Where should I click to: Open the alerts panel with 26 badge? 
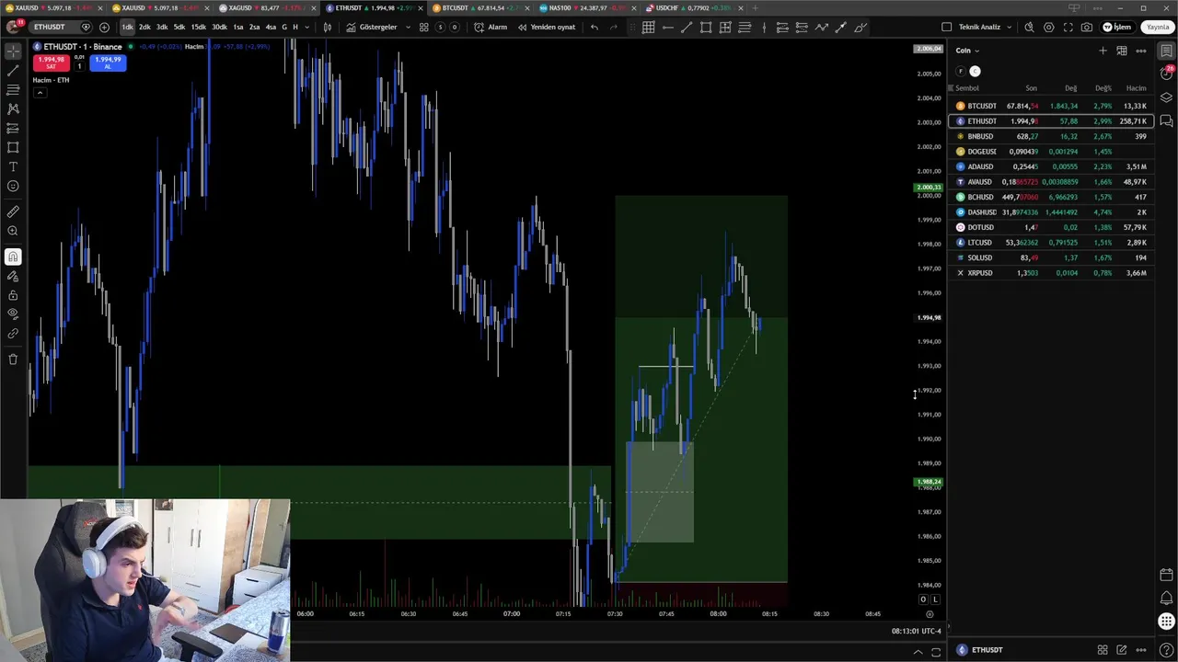point(1166,73)
